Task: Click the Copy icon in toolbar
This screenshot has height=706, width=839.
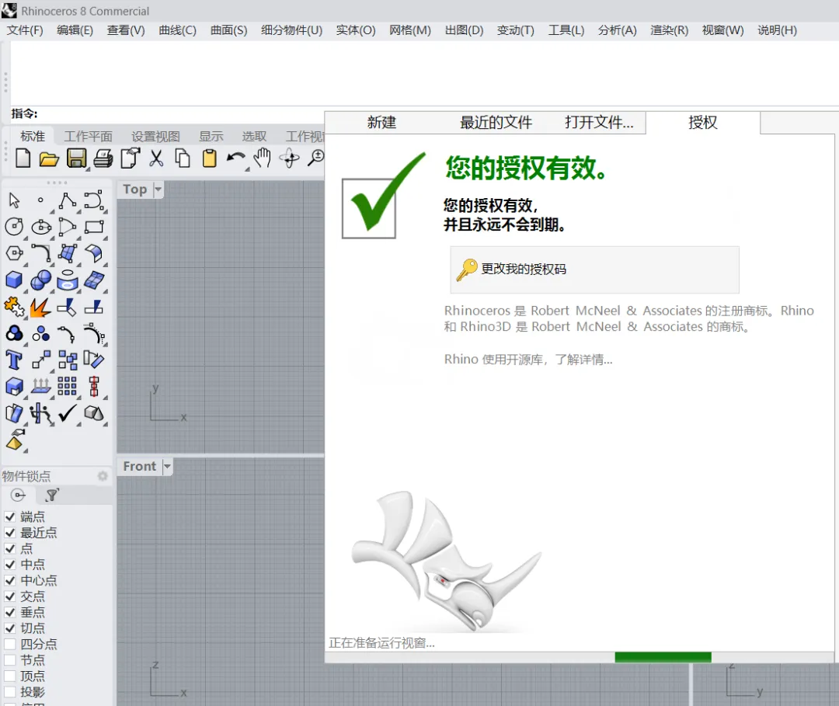Action: pos(183,159)
